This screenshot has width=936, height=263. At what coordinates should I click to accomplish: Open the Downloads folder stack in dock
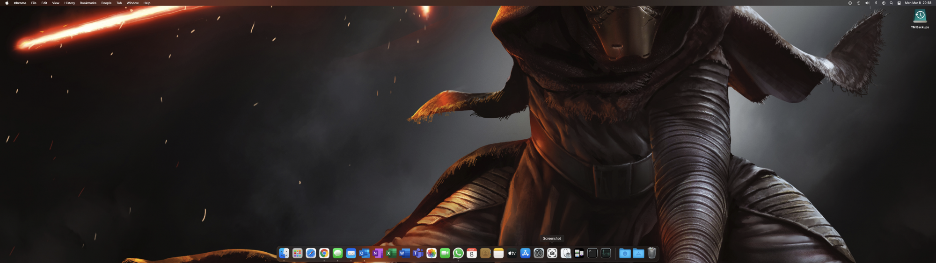(625, 253)
